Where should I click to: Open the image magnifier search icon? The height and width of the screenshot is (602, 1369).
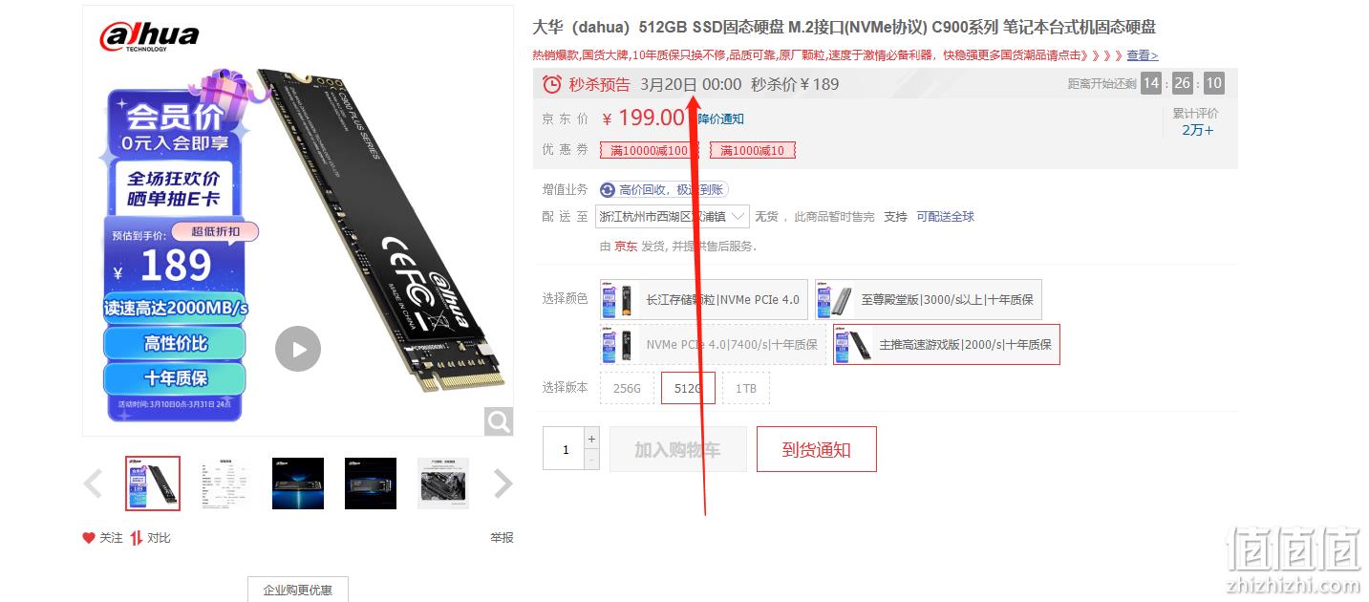click(x=498, y=420)
